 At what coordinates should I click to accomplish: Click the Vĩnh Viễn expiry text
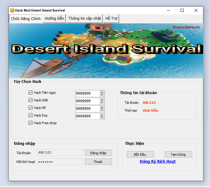point(150,110)
